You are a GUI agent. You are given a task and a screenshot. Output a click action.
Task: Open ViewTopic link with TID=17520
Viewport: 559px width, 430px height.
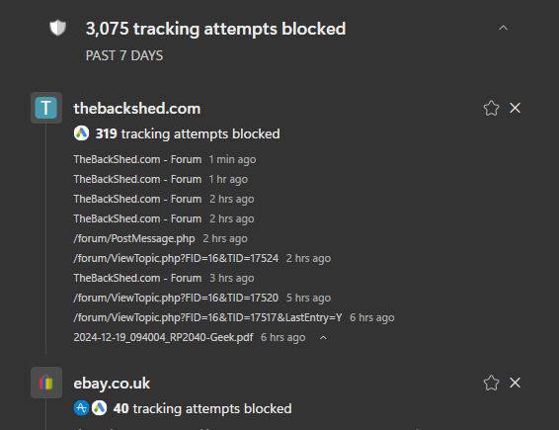176,298
